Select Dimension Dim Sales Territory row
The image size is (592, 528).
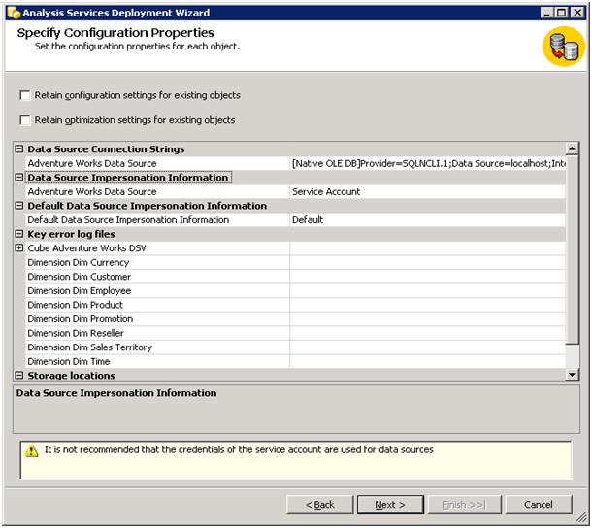(157, 347)
